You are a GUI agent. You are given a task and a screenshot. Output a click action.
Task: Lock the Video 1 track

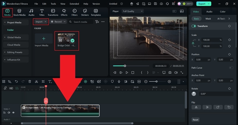point(4,112)
